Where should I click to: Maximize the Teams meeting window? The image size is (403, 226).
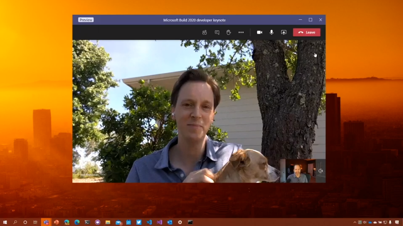(x=310, y=20)
